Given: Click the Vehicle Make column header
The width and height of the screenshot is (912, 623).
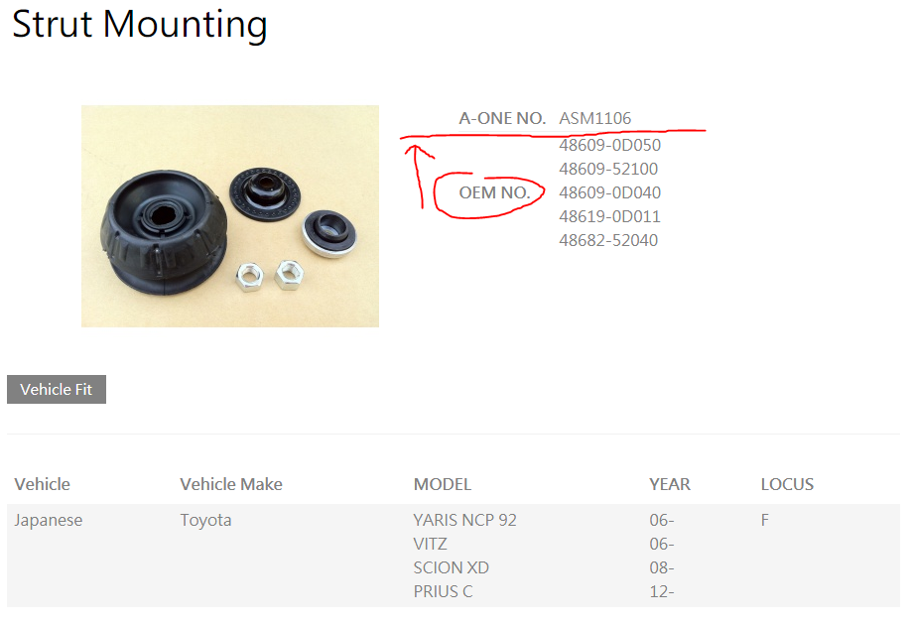Looking at the screenshot, I should point(231,484).
